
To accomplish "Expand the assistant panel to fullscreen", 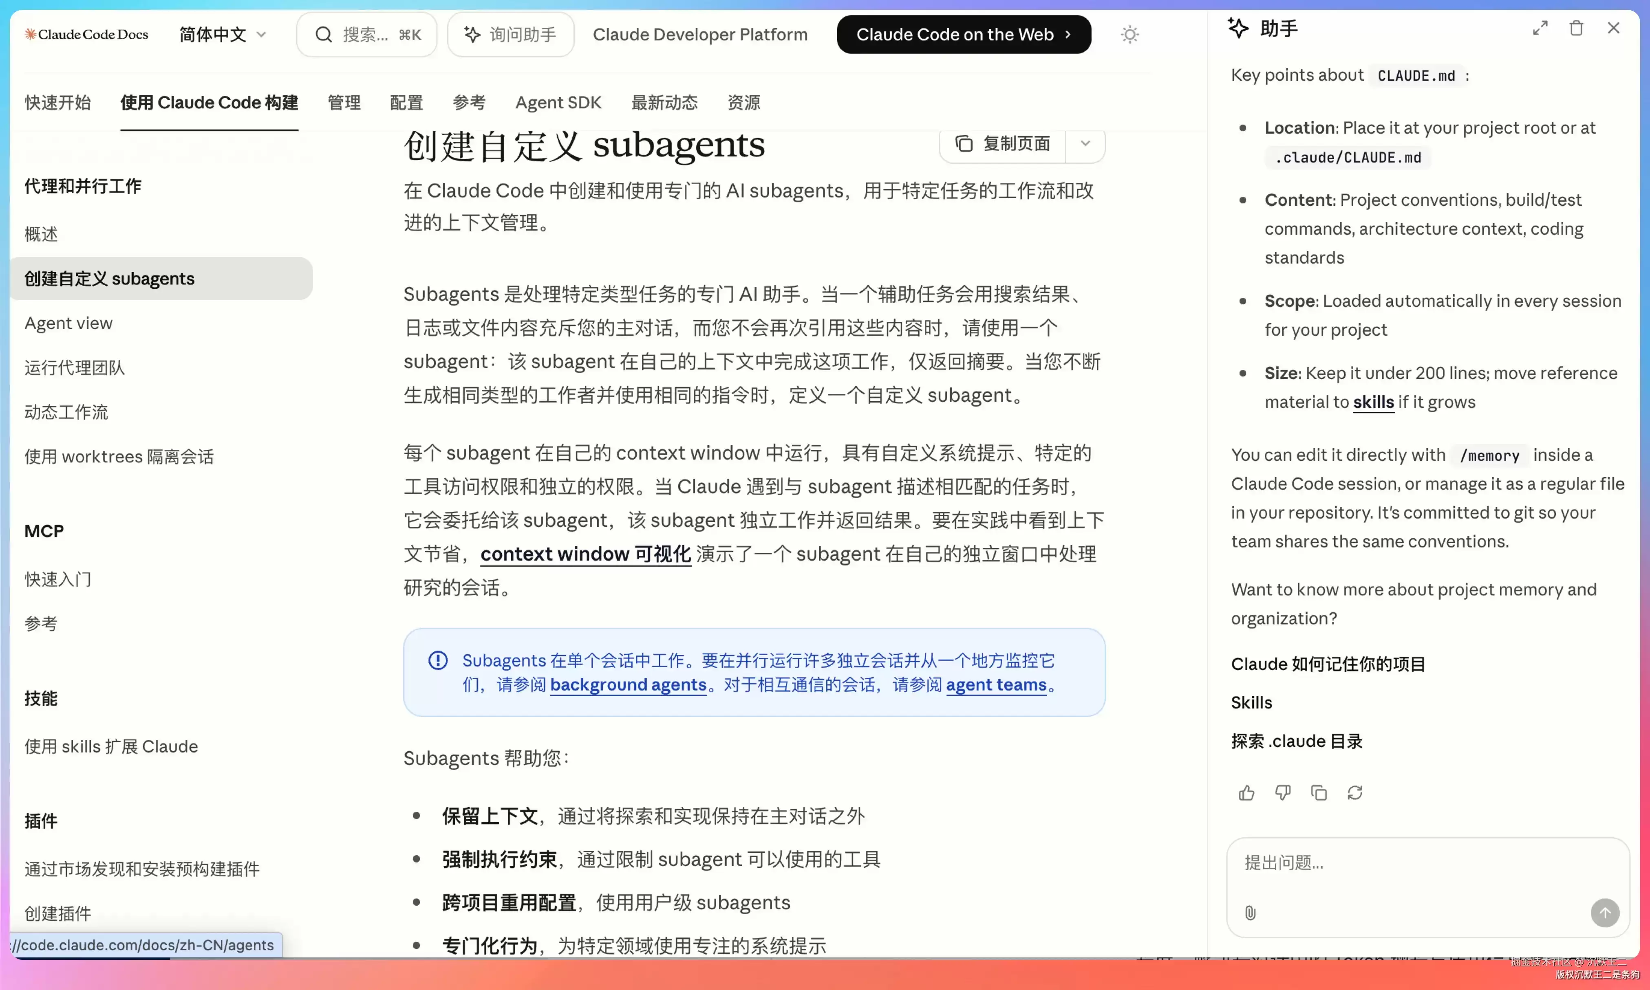I will [1540, 28].
